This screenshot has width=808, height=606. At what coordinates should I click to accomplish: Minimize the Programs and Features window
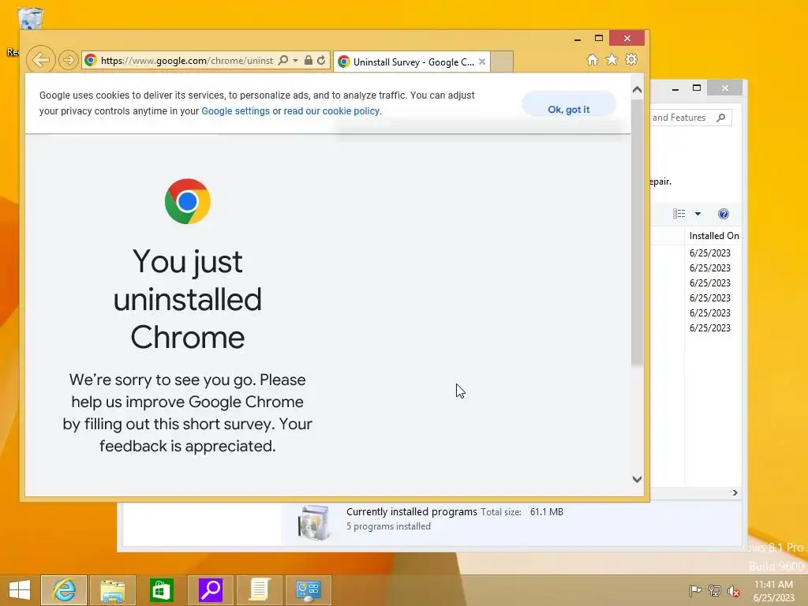click(x=675, y=88)
